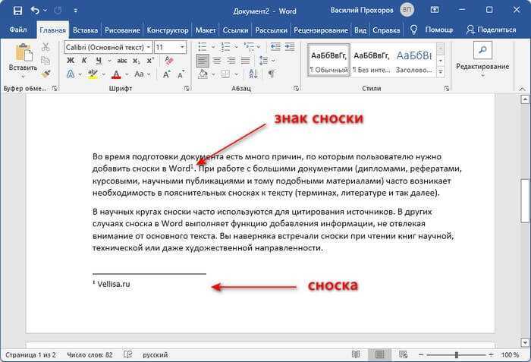Image resolution: width=531 pixels, height=362 pixels.
Task: Customize the Quick Access Toolbar dropdown
Action: (76, 11)
